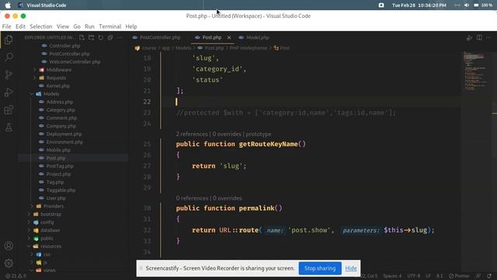Open Kernel.php in Explorer
The height and width of the screenshot is (280, 497).
(57, 86)
